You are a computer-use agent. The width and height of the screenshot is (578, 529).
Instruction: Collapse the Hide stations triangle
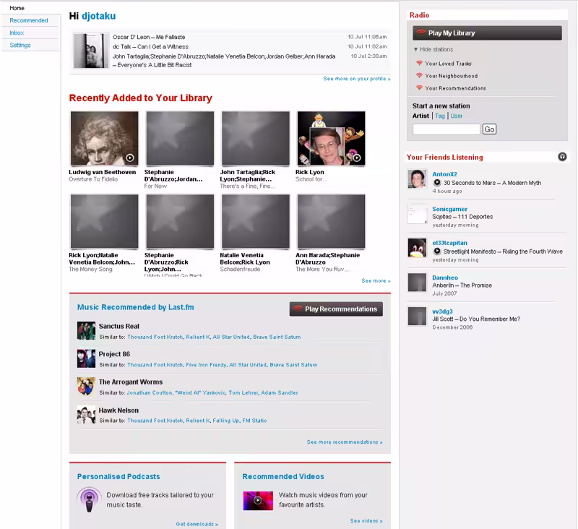416,49
